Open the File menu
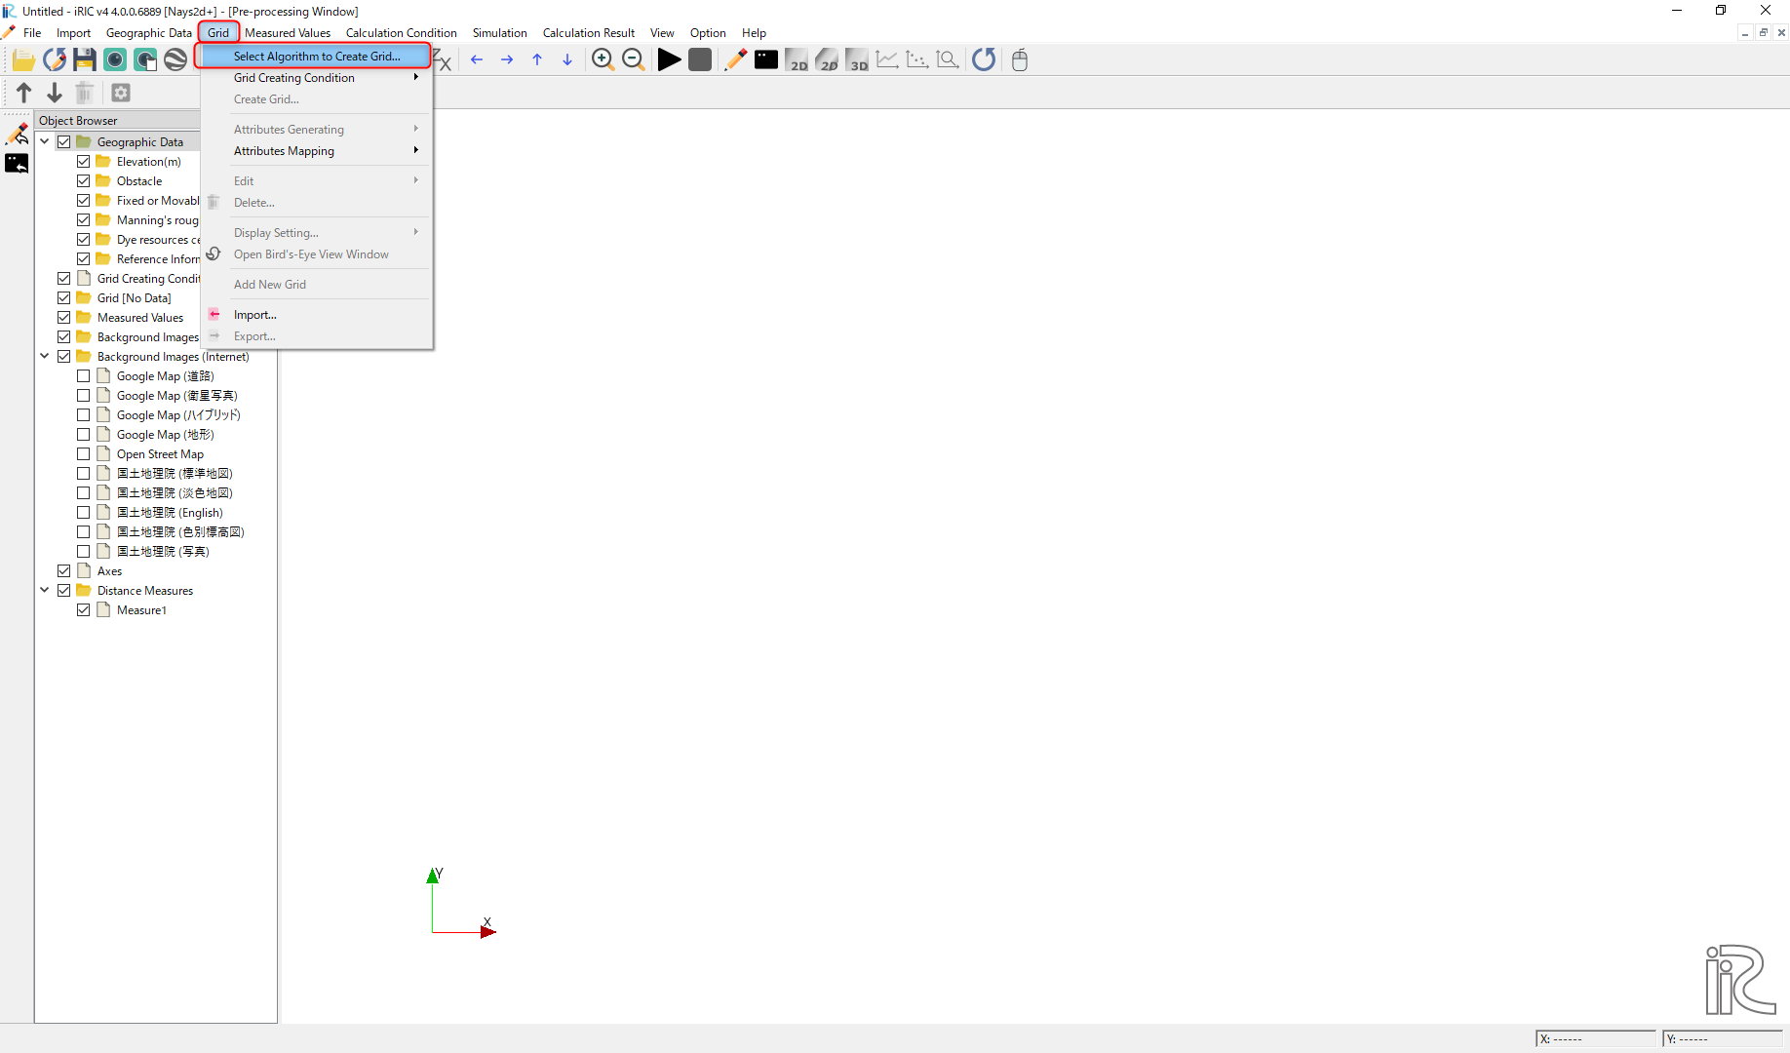 tap(32, 33)
